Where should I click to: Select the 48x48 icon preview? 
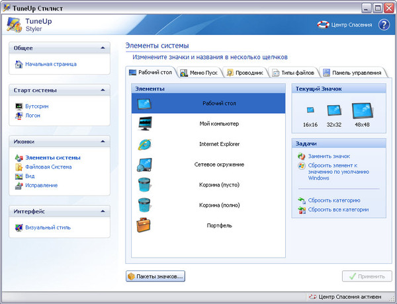(362, 111)
